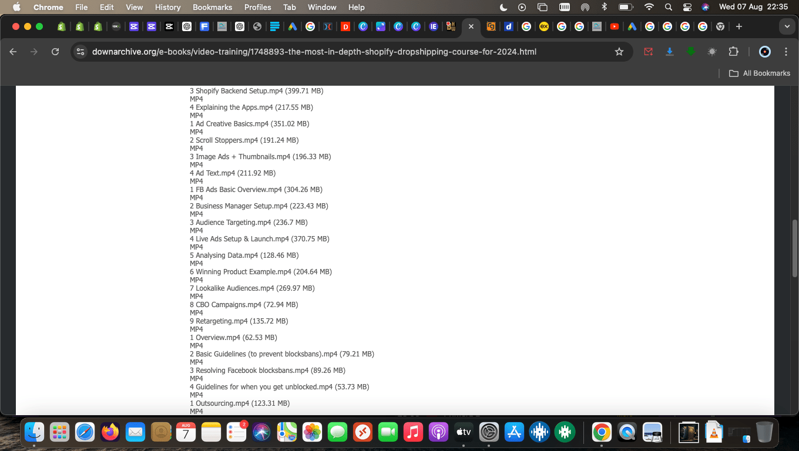Open the Apple menu
Image resolution: width=799 pixels, height=451 pixels.
(x=16, y=7)
